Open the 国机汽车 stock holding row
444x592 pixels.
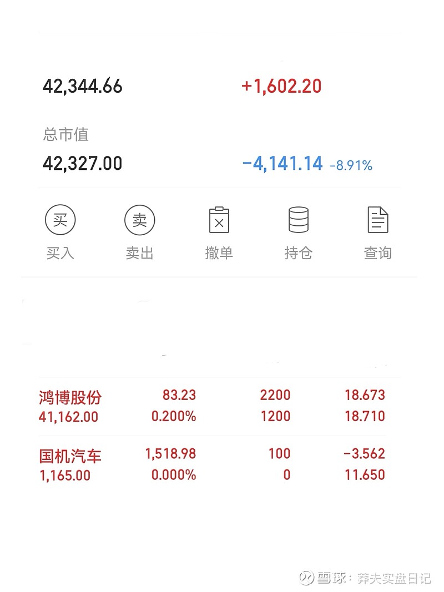212,465
